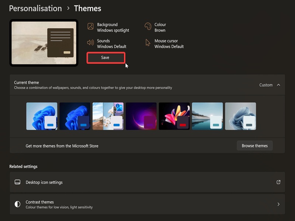Collapse the Current theme section chevron

pyautogui.click(x=278, y=85)
